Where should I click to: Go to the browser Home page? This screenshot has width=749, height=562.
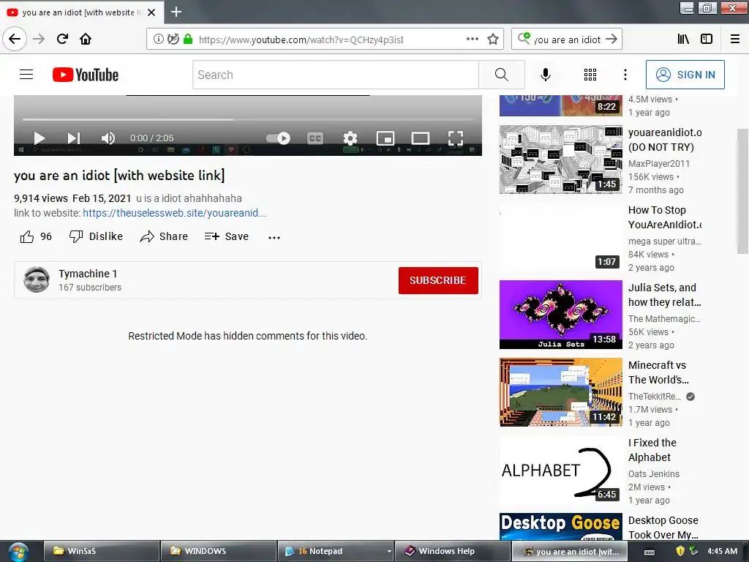tap(86, 39)
